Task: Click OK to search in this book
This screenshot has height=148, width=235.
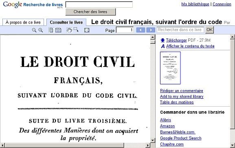Action: 209,30
